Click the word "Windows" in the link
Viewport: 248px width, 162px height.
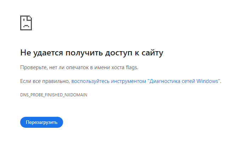pos(207,81)
